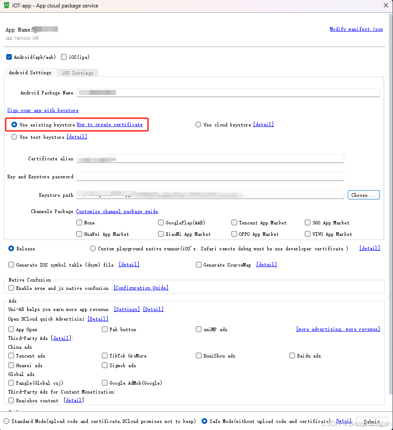Image resolution: width=393 pixels, height=430 pixels.
Task: Enable Google AdMob(Google) ads
Action: (105, 383)
